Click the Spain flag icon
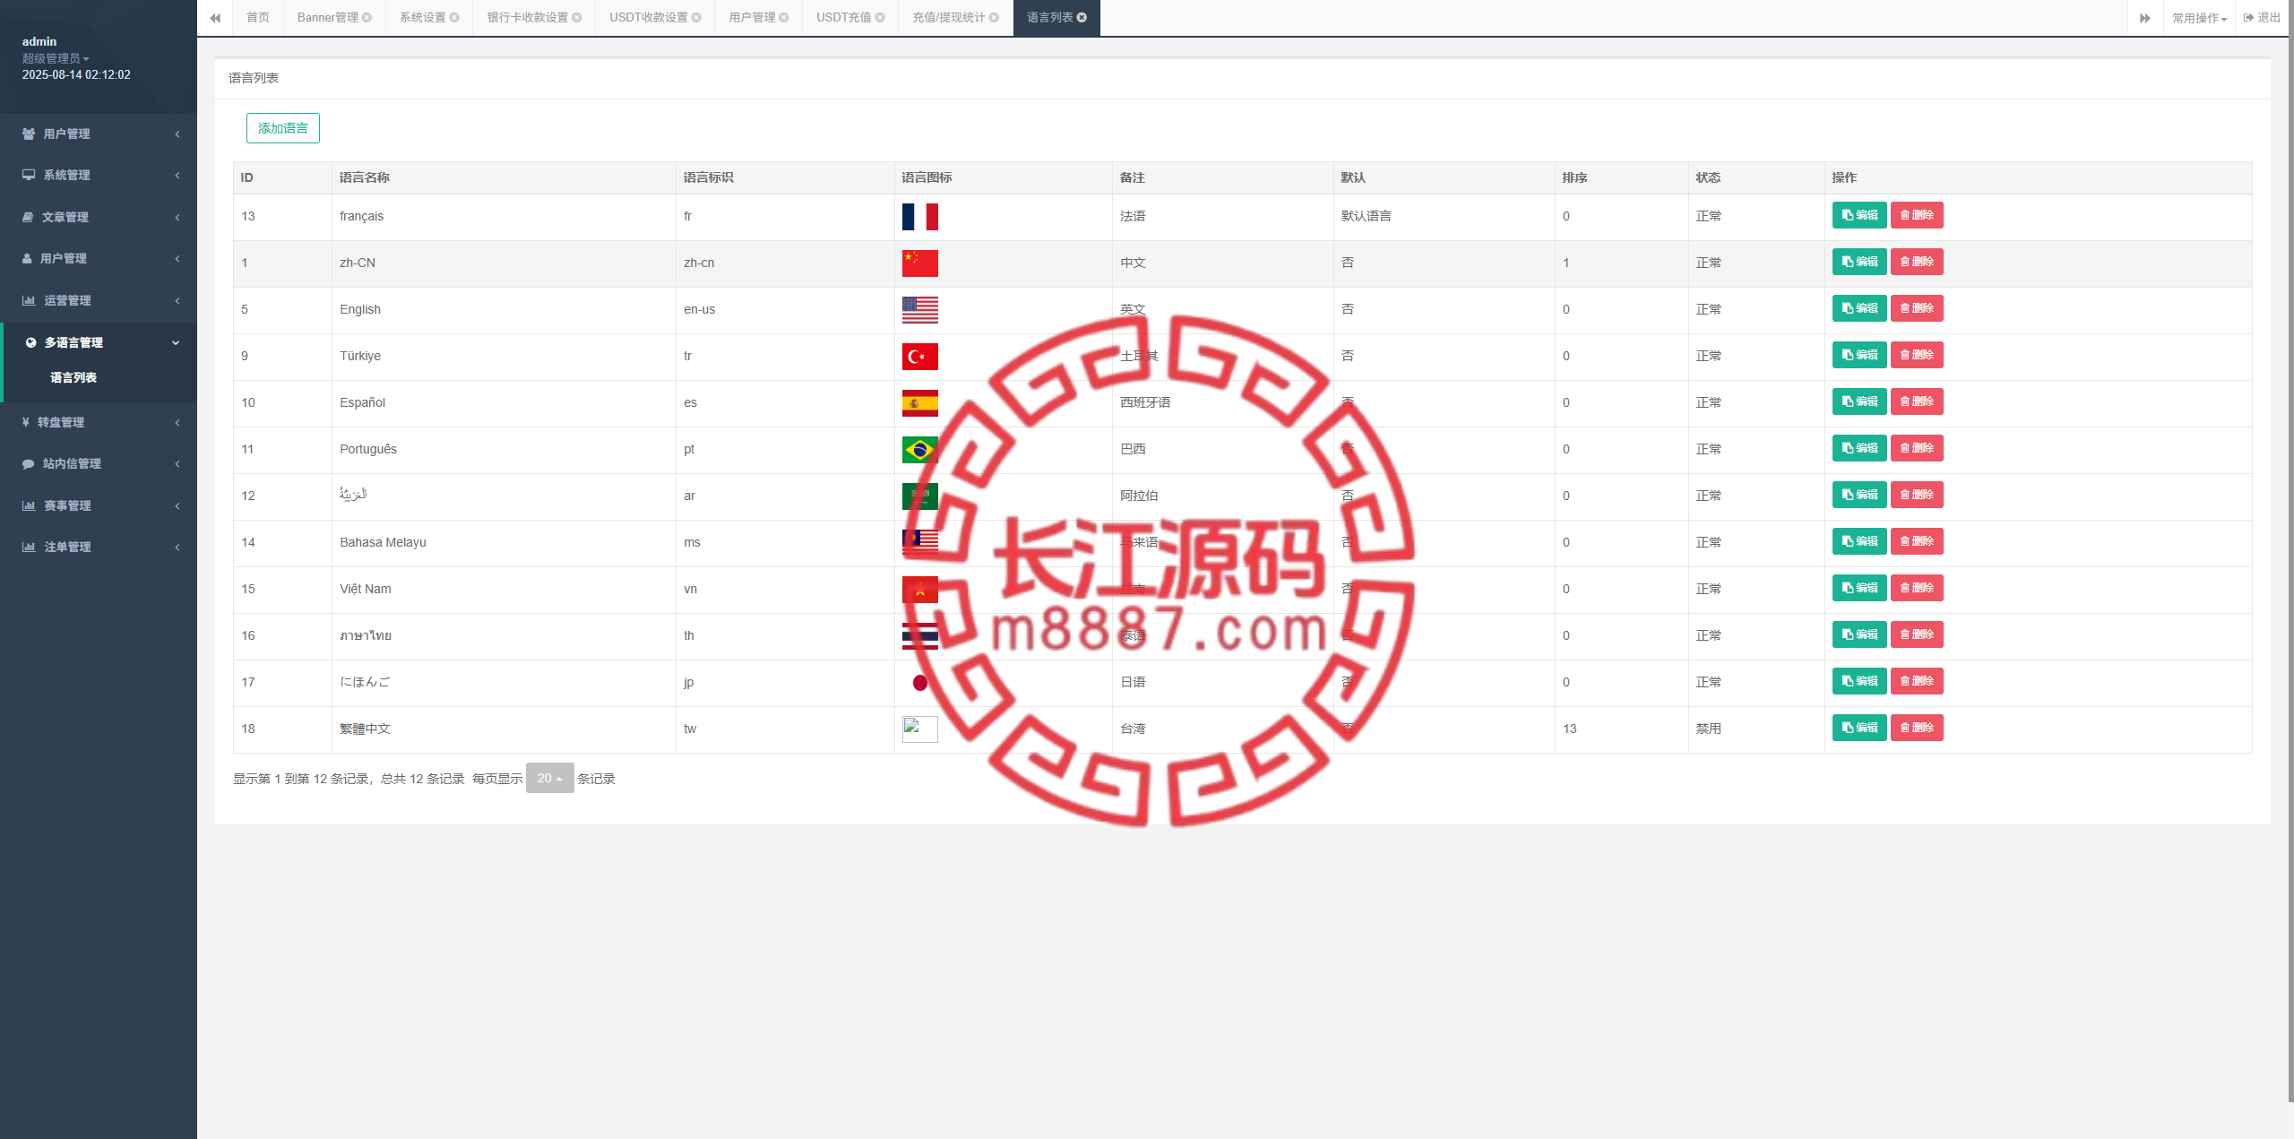This screenshot has width=2294, height=1139. [x=920, y=403]
